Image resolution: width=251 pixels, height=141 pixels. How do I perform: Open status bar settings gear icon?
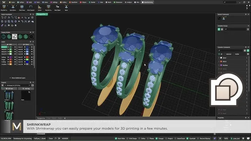coord(243,138)
